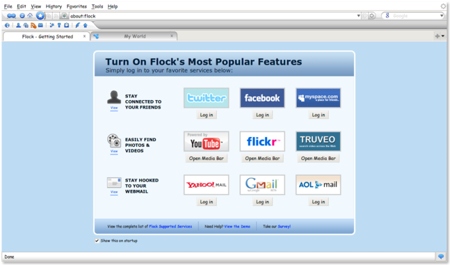
Task: Open the People sidebar icon
Action: coord(18,25)
